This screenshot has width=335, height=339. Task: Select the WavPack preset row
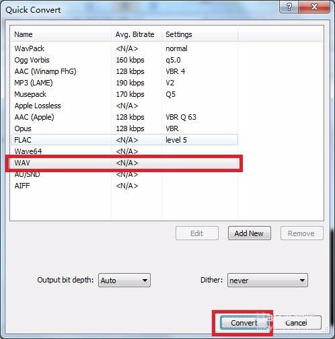point(124,48)
